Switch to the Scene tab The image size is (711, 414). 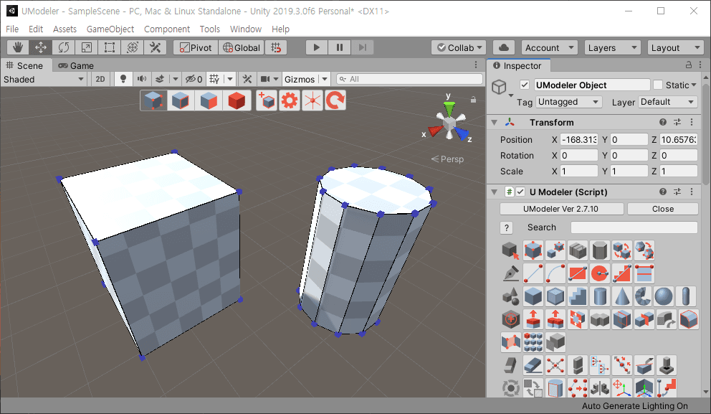click(x=25, y=65)
